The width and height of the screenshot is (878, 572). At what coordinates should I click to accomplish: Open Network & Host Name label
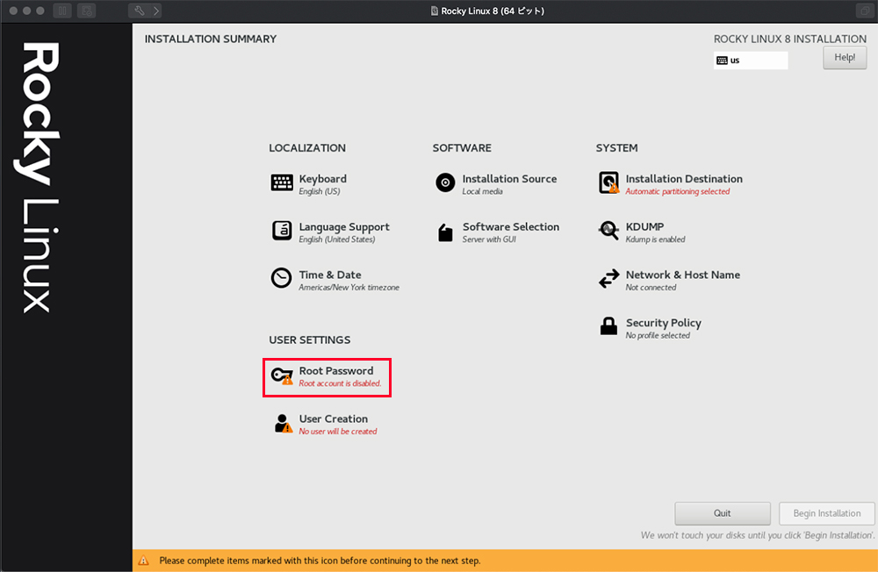pyautogui.click(x=682, y=275)
